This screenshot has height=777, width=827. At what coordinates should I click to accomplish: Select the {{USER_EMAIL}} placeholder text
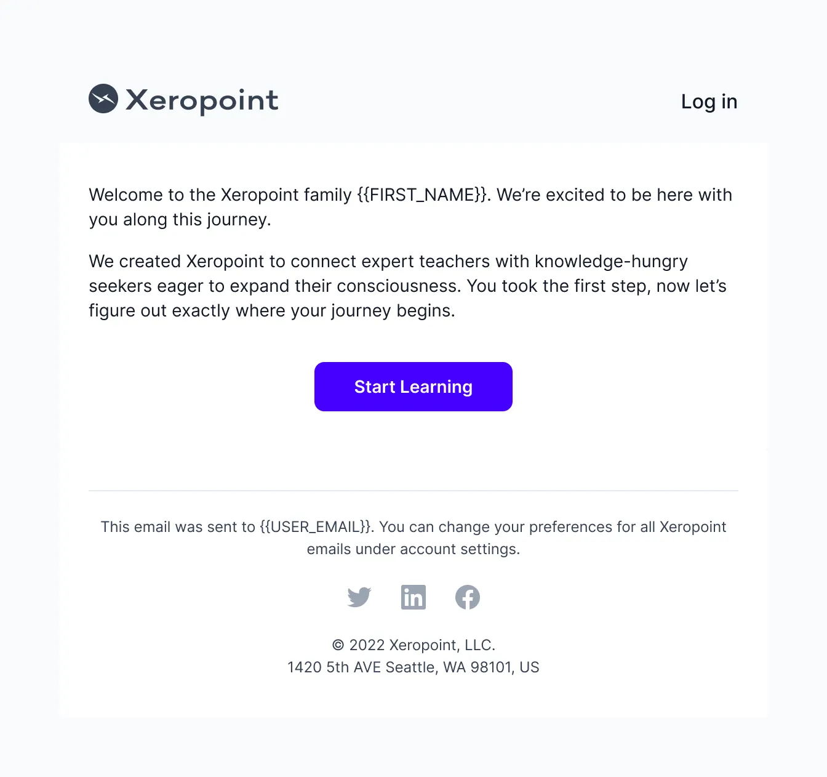(x=315, y=527)
